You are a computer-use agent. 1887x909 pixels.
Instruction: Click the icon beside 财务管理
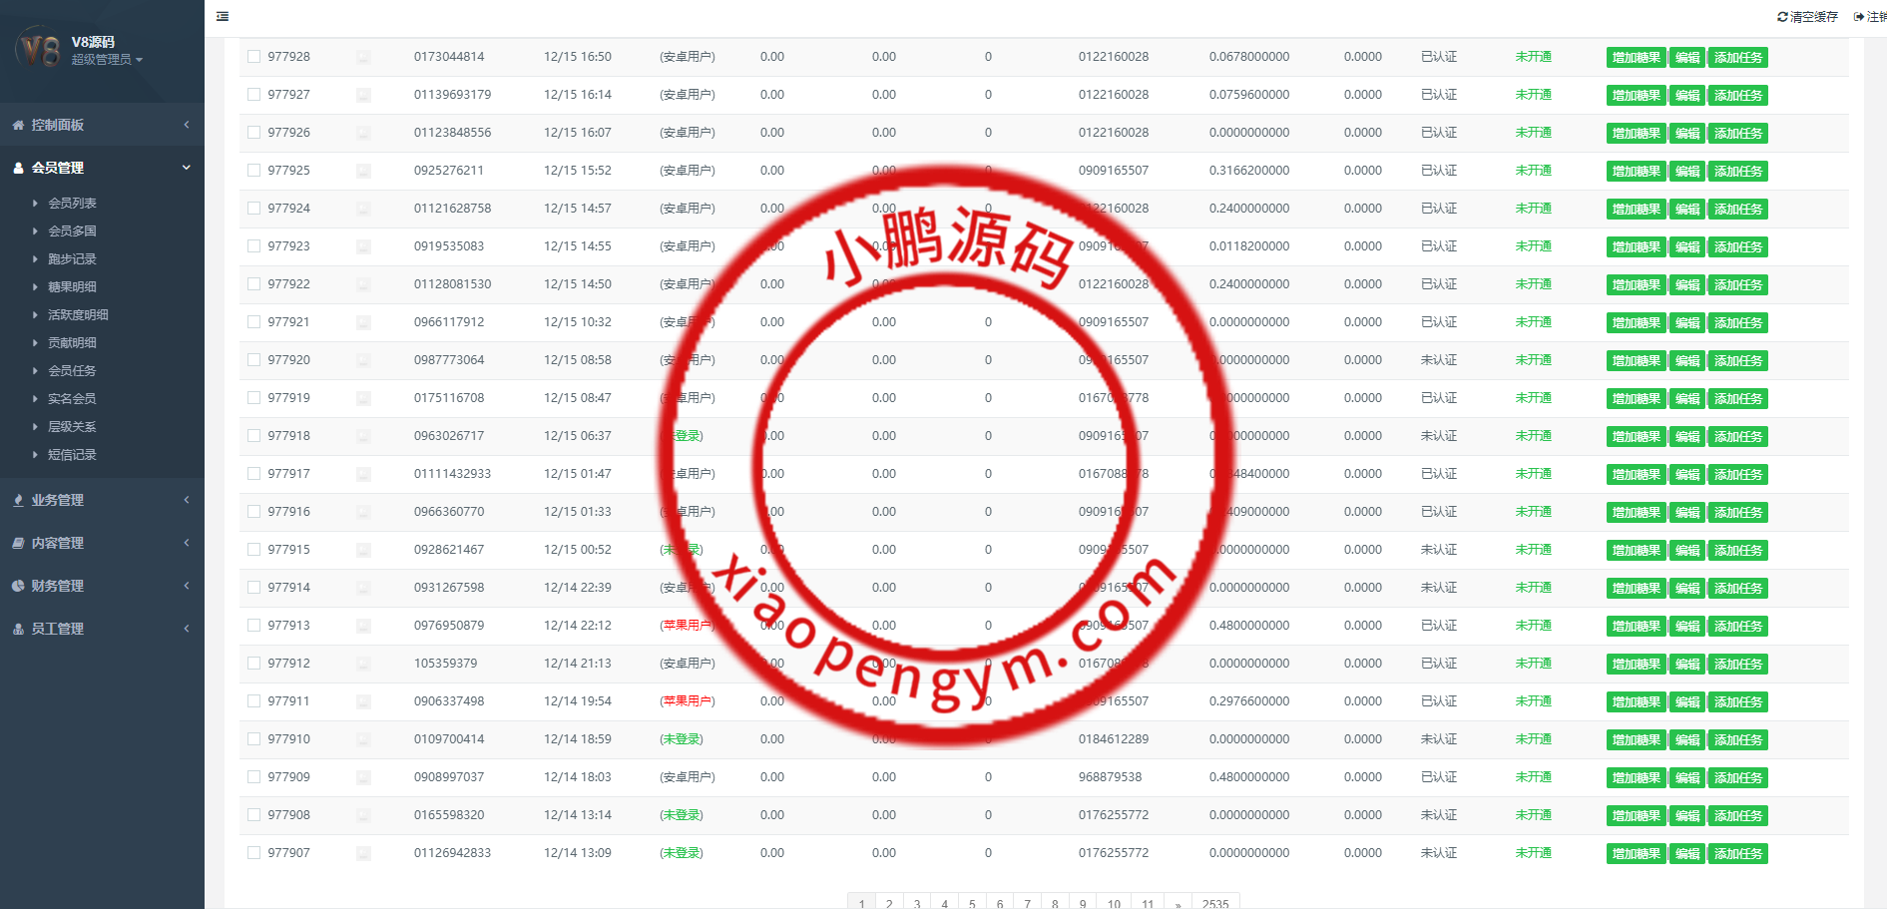pyautogui.click(x=18, y=586)
